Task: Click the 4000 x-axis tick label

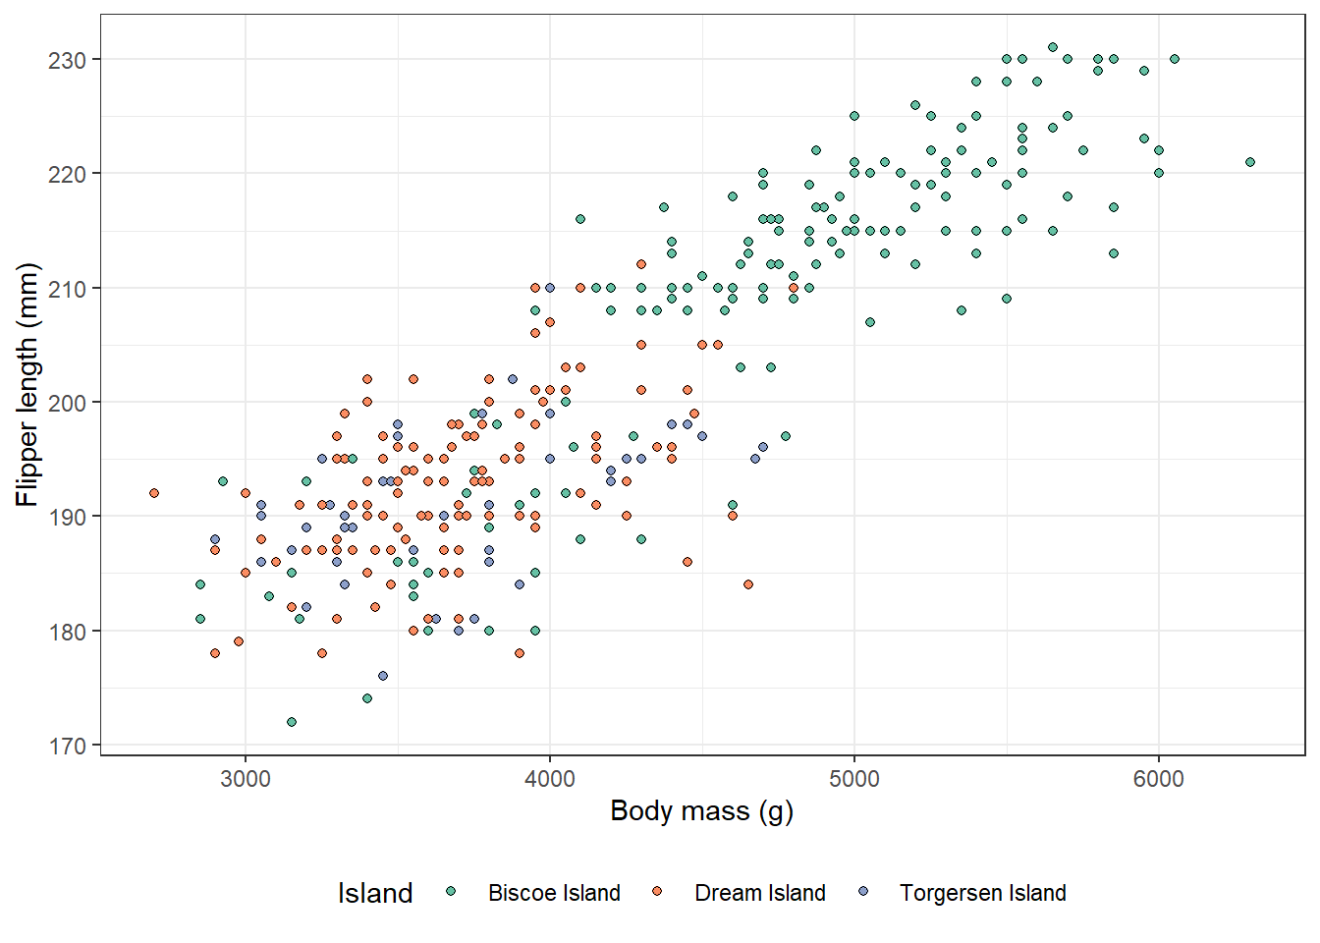Action: [x=550, y=779]
